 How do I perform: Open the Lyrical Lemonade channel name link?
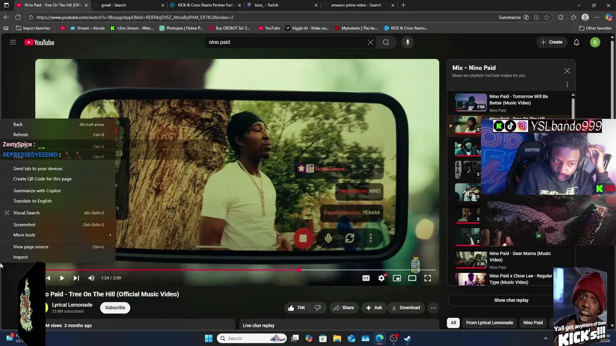coord(72,305)
